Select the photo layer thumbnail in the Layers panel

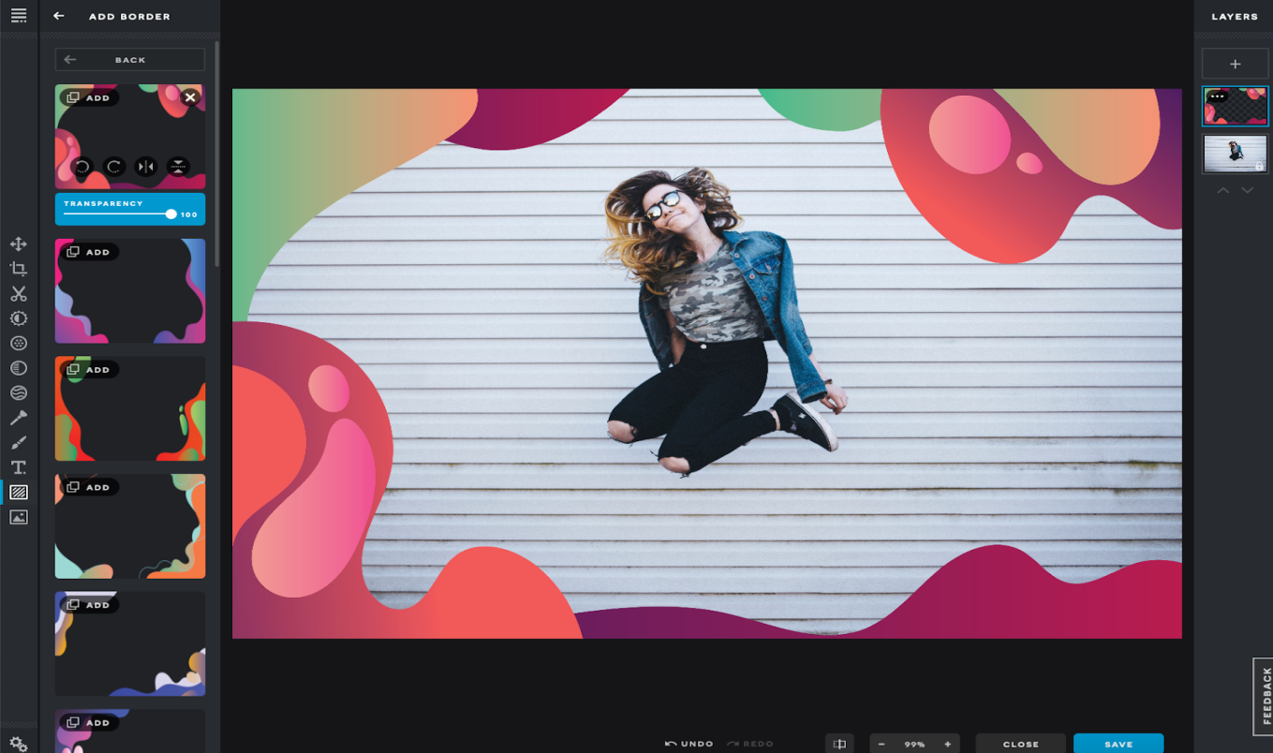(1236, 153)
